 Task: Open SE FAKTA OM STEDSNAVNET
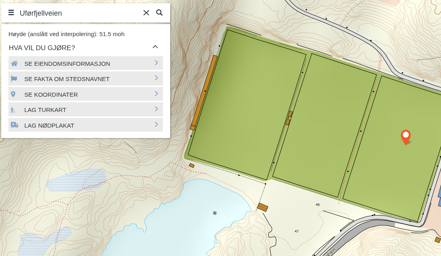click(85, 79)
